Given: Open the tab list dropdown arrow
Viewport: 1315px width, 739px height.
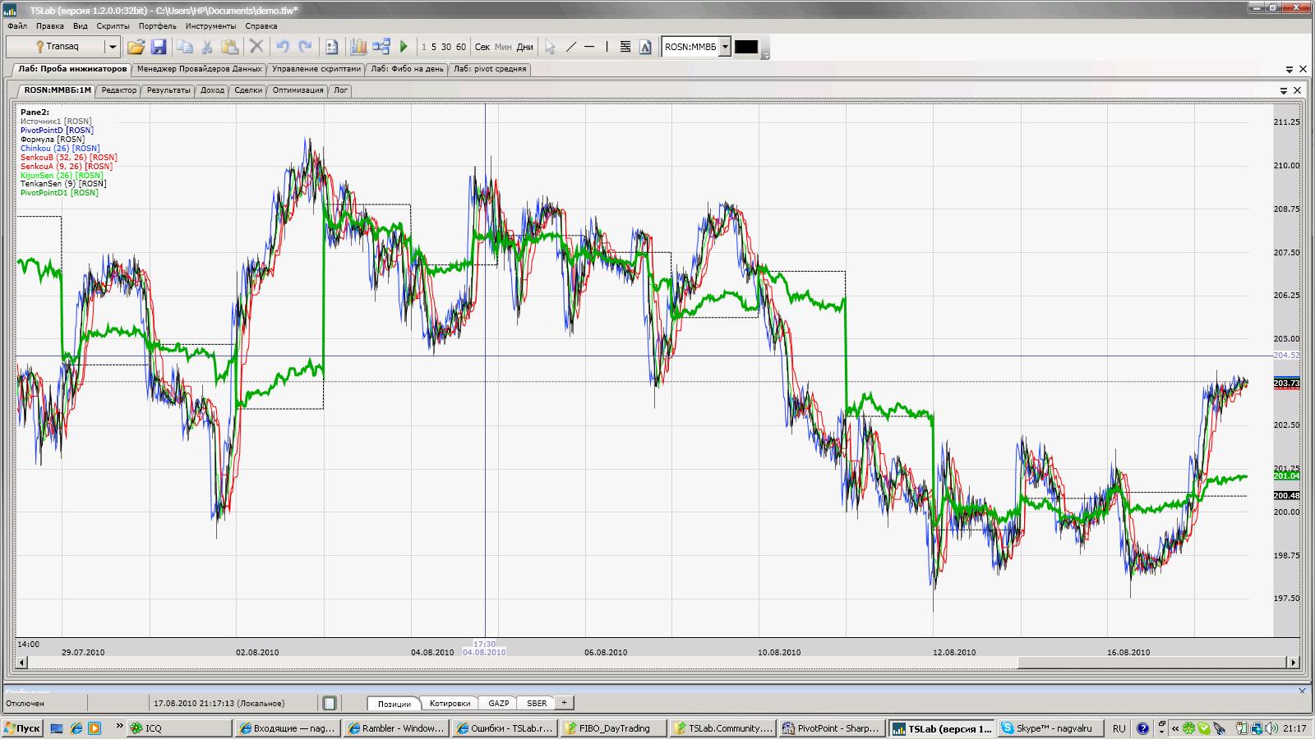Looking at the screenshot, I should coord(1289,70).
